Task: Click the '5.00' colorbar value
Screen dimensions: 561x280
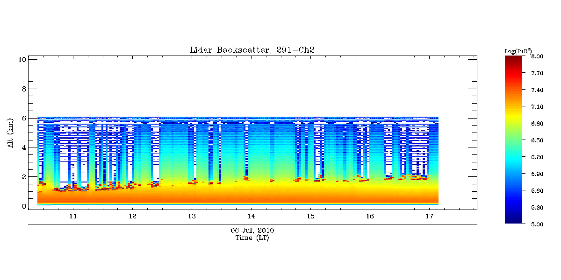Action: pos(537,224)
